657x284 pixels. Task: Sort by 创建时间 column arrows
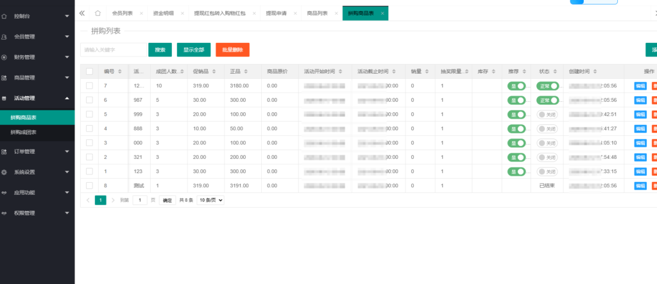coord(595,72)
